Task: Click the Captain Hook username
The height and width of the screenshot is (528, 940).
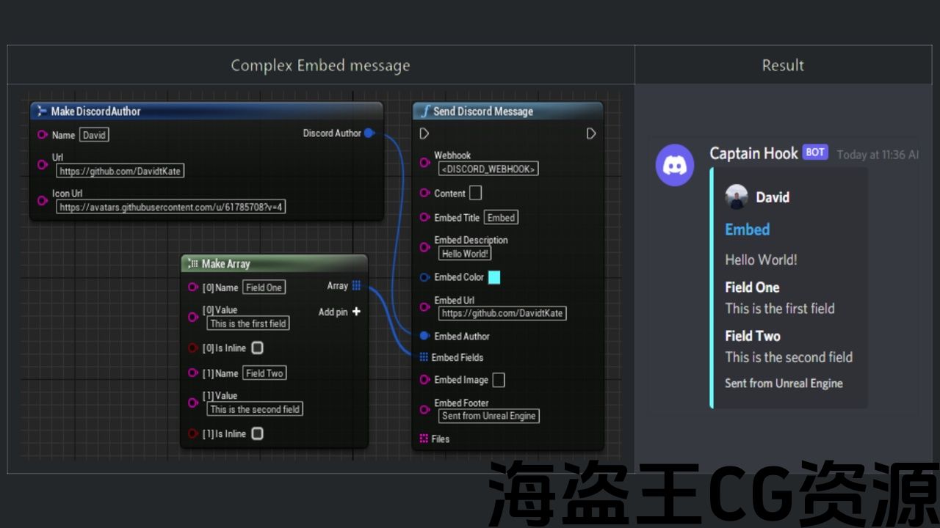Action: pyautogui.click(x=753, y=153)
